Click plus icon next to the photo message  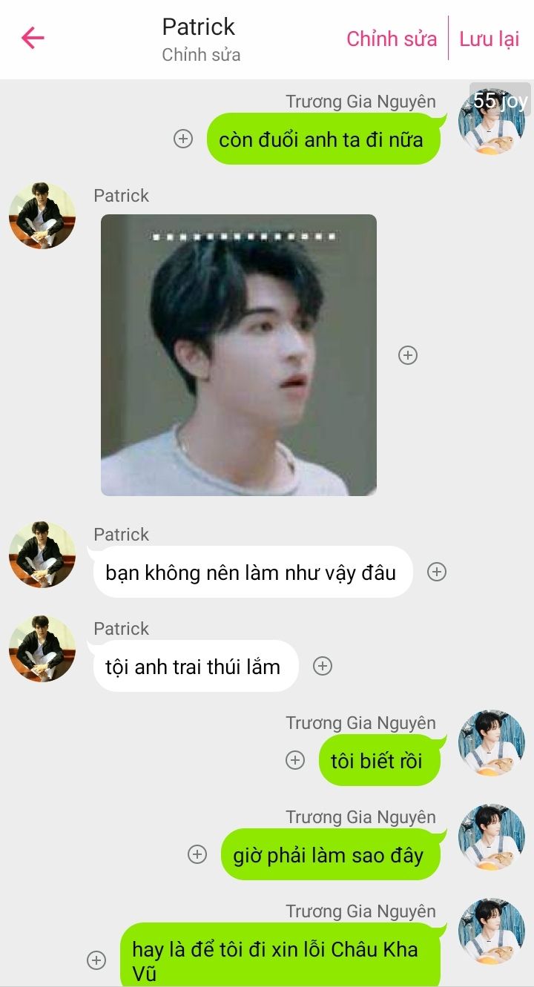tap(408, 355)
